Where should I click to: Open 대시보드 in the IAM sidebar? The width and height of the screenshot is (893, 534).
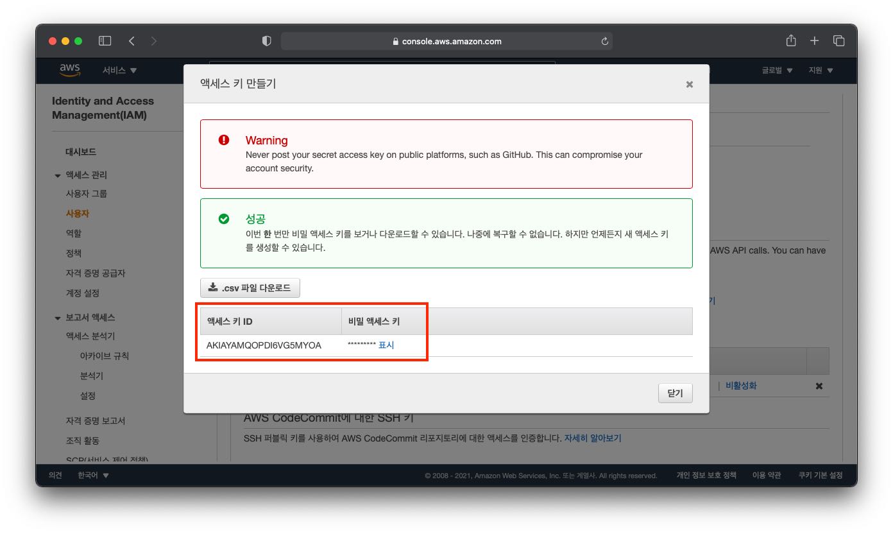[x=81, y=152]
